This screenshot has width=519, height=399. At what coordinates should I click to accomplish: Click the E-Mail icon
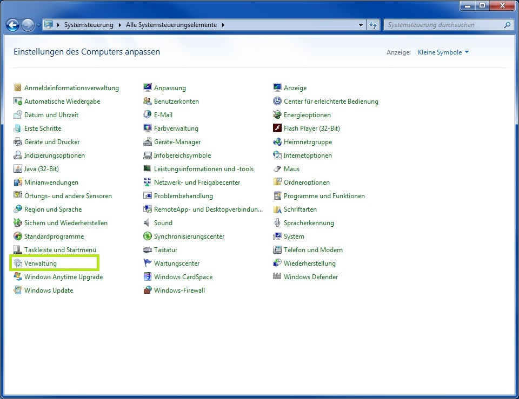tap(147, 114)
